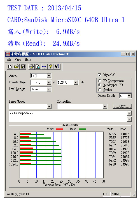Print results using the printer icon
This screenshot has width=140, height=200.
click(x=31, y=66)
